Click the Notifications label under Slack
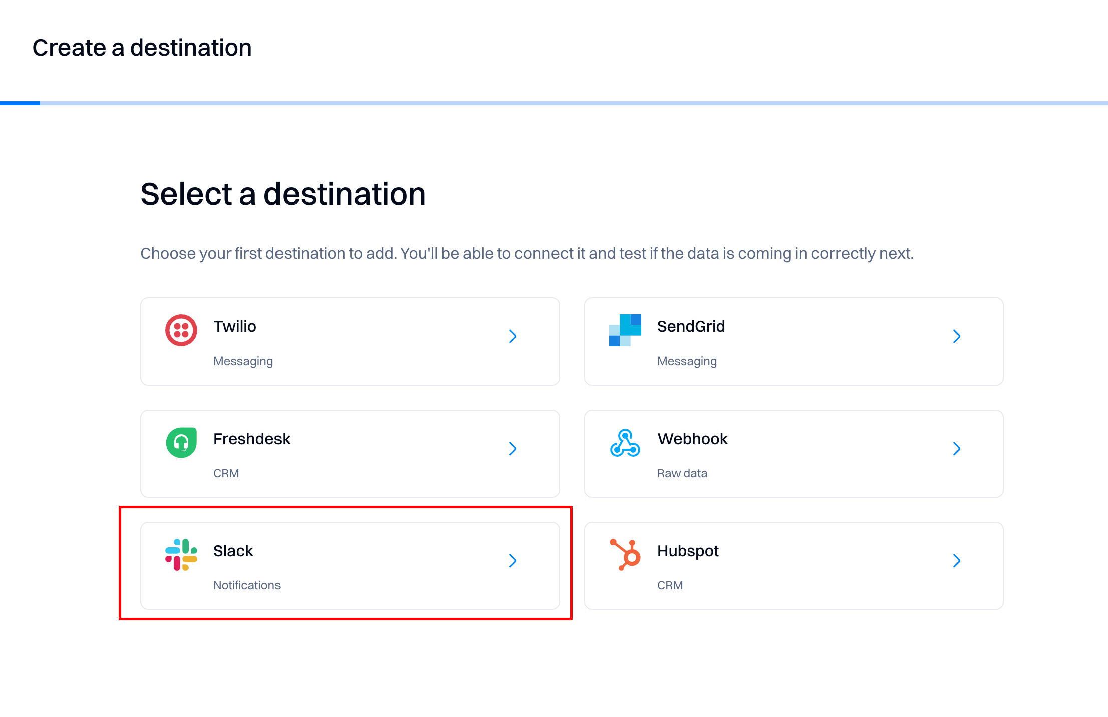This screenshot has width=1108, height=717. 246,585
